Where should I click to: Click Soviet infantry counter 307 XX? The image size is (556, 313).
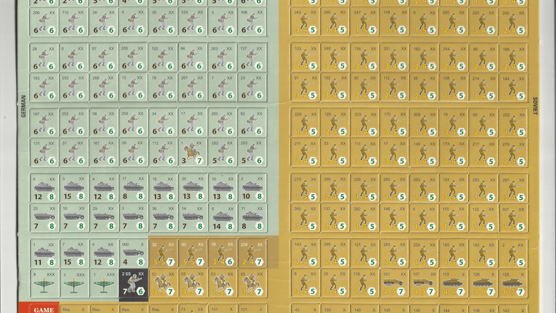513,217
